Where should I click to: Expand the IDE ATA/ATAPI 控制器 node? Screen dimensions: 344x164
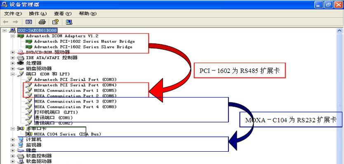coord(13,57)
